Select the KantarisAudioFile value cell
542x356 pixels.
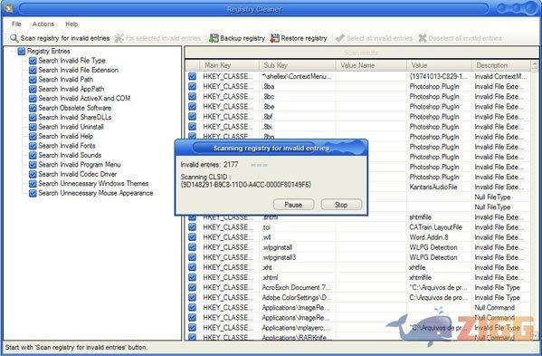[x=439, y=188]
